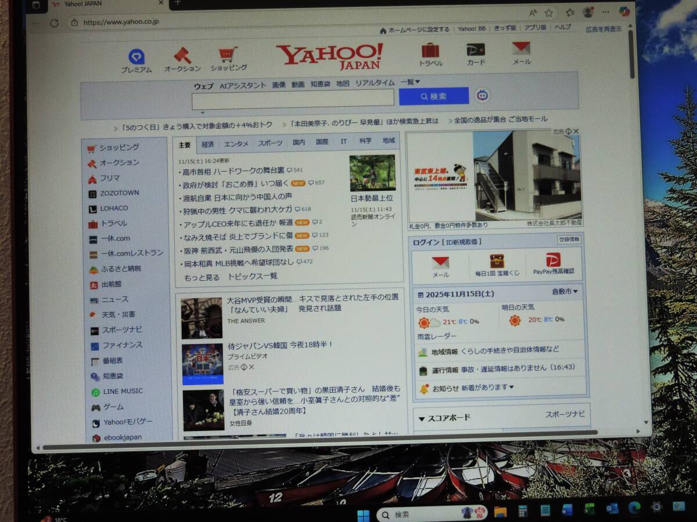697x522 pixels.
Task: Open the 日本勢最上位 news thumbnail
Action: tap(372, 173)
